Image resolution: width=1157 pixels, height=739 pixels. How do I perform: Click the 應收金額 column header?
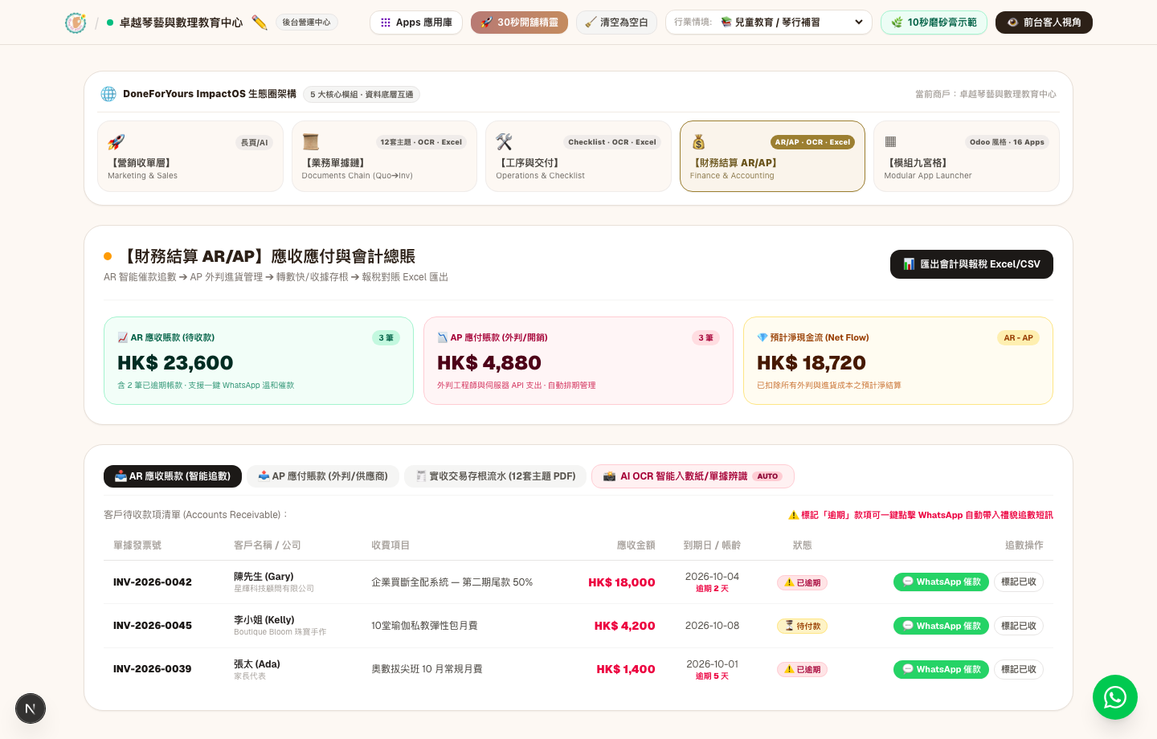(636, 545)
